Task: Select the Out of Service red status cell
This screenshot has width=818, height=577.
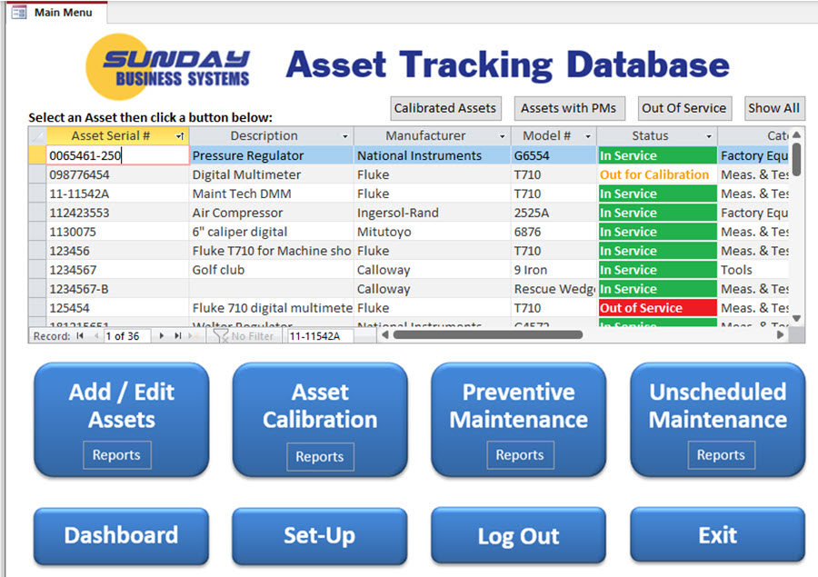Action: (656, 308)
